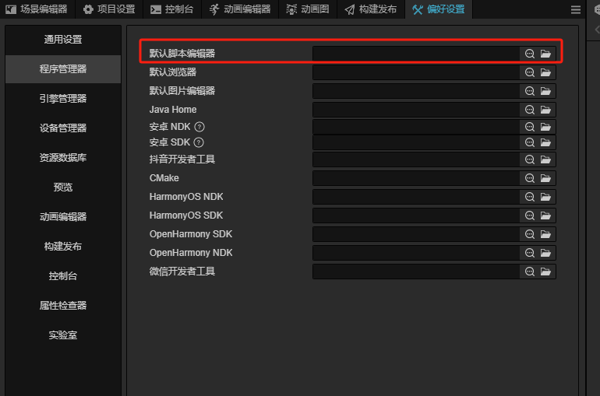Focus the 安卓 SDK path field
The height and width of the screenshot is (396, 600).
[416, 142]
